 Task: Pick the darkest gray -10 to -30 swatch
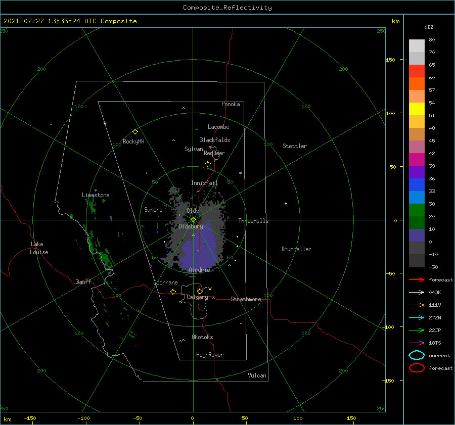417,261
